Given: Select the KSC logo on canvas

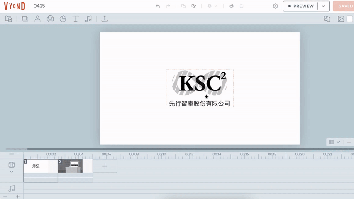Looking at the screenshot, I should click(x=200, y=88).
